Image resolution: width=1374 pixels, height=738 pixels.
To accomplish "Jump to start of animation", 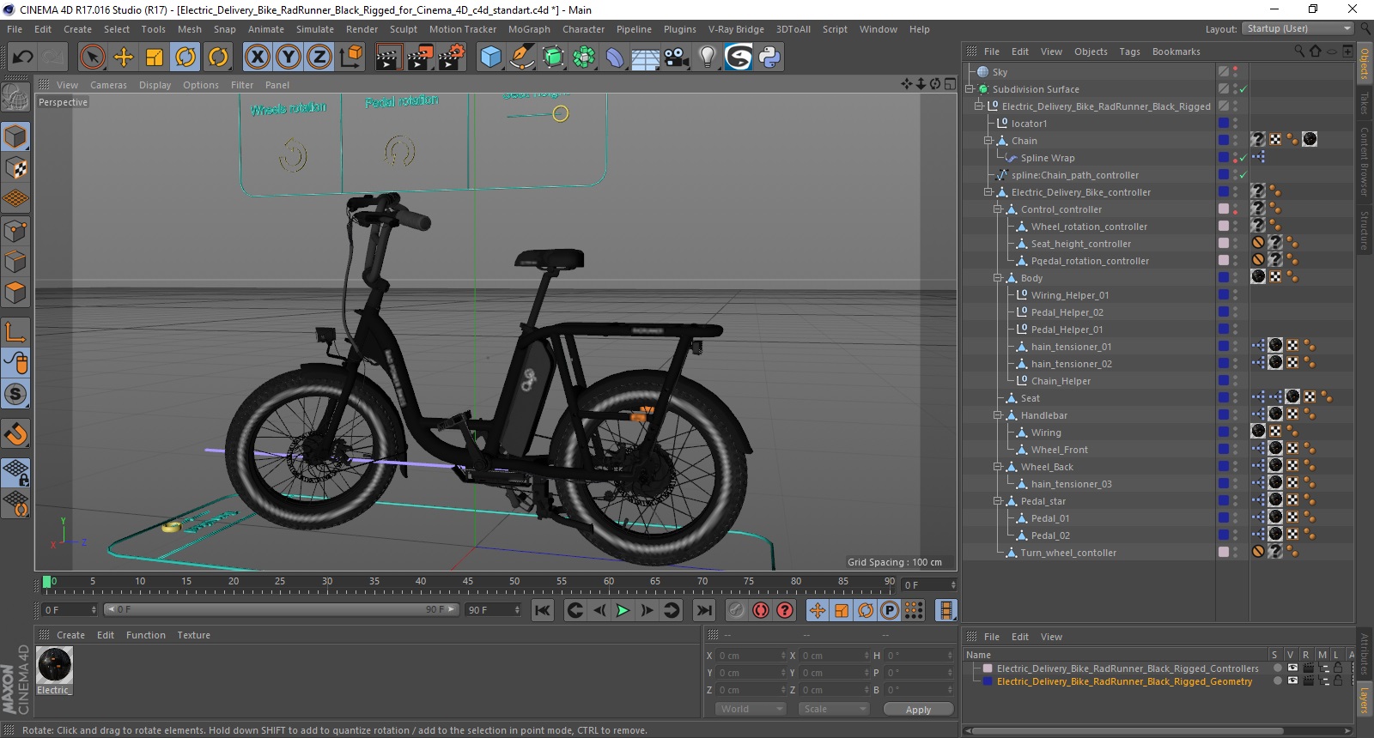I will (x=542, y=610).
